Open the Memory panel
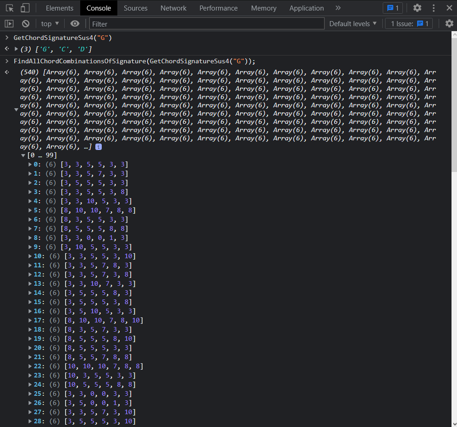Viewport: 457px width, 427px height. (264, 8)
